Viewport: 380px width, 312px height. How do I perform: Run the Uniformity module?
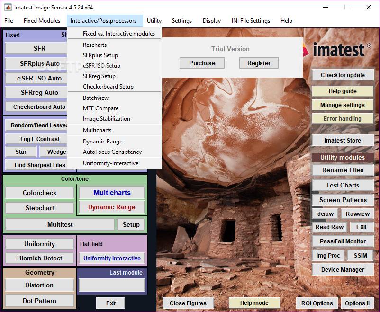pos(39,244)
